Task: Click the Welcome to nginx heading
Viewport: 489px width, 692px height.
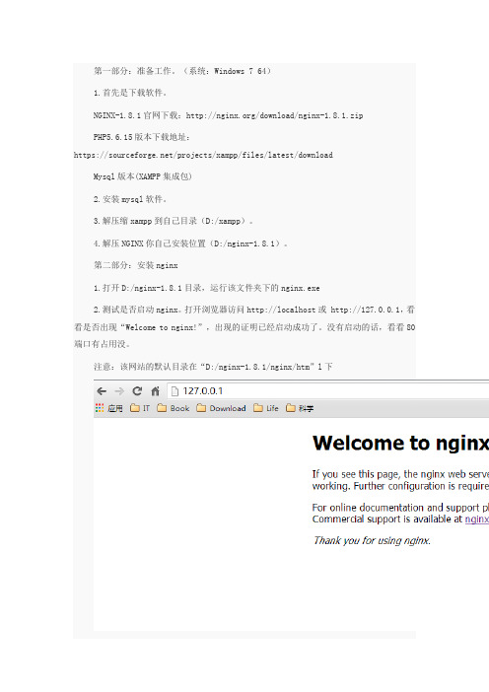Action: coord(400,443)
